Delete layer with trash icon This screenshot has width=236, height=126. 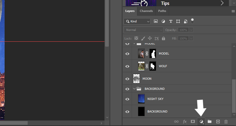[x=226, y=121]
